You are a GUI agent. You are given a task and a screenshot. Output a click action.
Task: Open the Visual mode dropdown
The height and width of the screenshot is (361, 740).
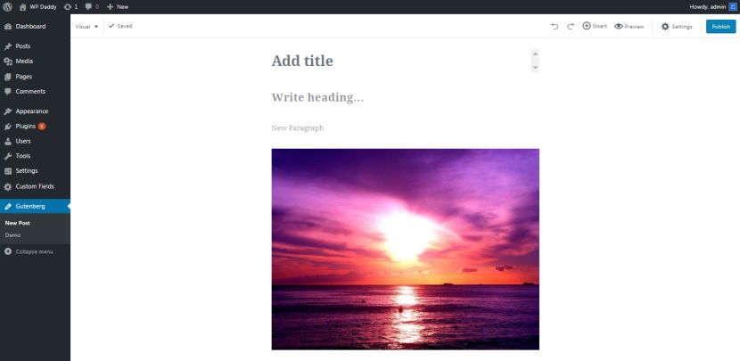click(86, 27)
